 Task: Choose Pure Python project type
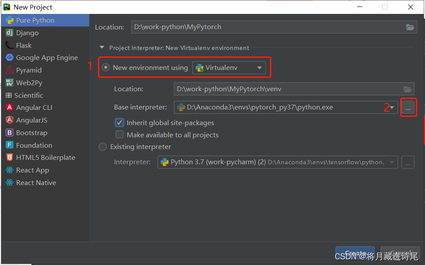tap(45, 20)
